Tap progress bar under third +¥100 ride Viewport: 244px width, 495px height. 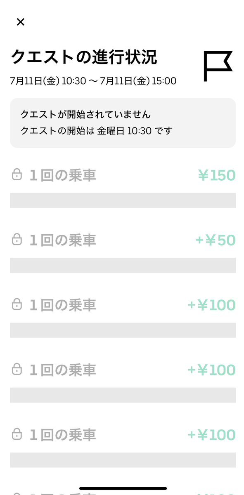coord(123,460)
